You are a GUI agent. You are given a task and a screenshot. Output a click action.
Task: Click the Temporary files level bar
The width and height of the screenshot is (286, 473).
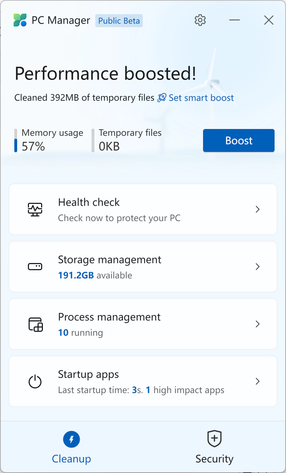[x=93, y=140]
